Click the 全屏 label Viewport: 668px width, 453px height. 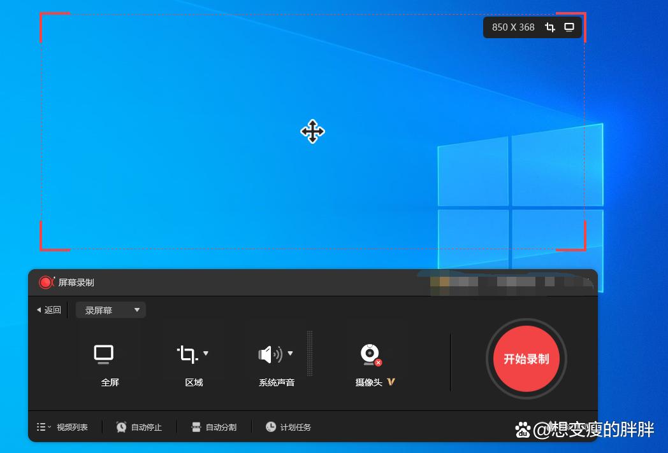tap(110, 382)
